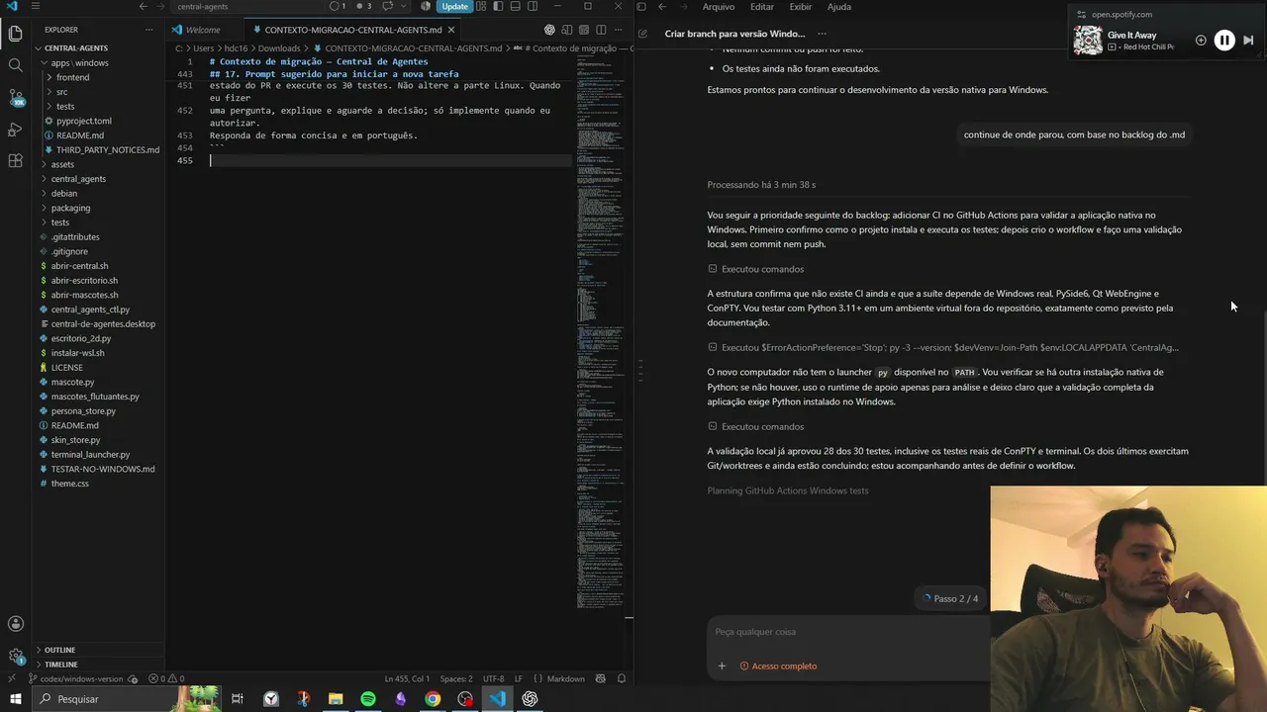Open the Accounts menu in VS Code
The image size is (1267, 712).
point(15,623)
